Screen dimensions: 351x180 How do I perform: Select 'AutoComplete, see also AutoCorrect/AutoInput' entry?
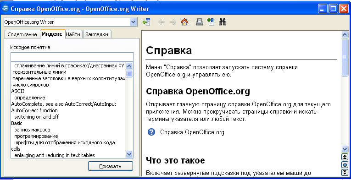coord(64,104)
